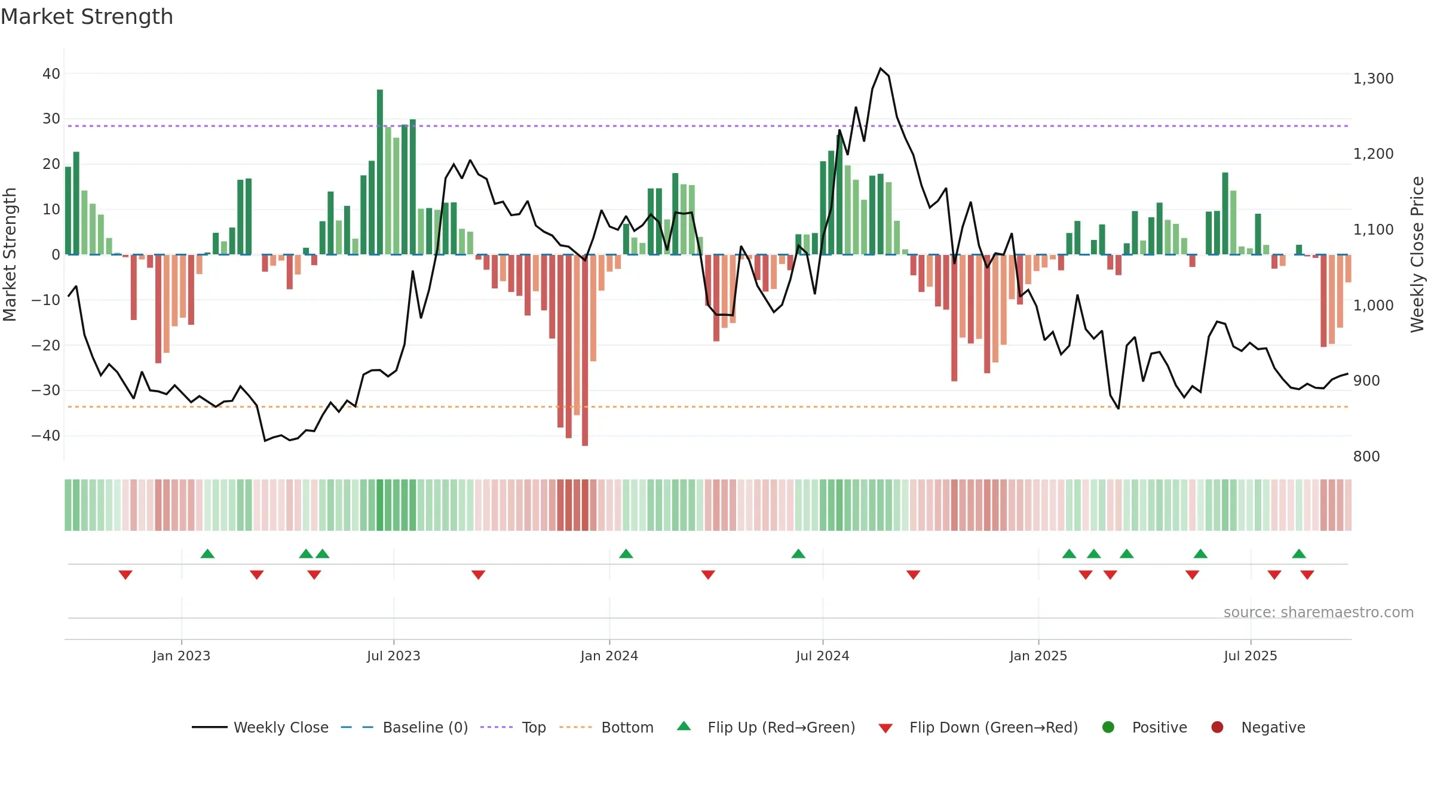
Task: Click the flip-up marker just before Jul 2024
Action: [798, 553]
